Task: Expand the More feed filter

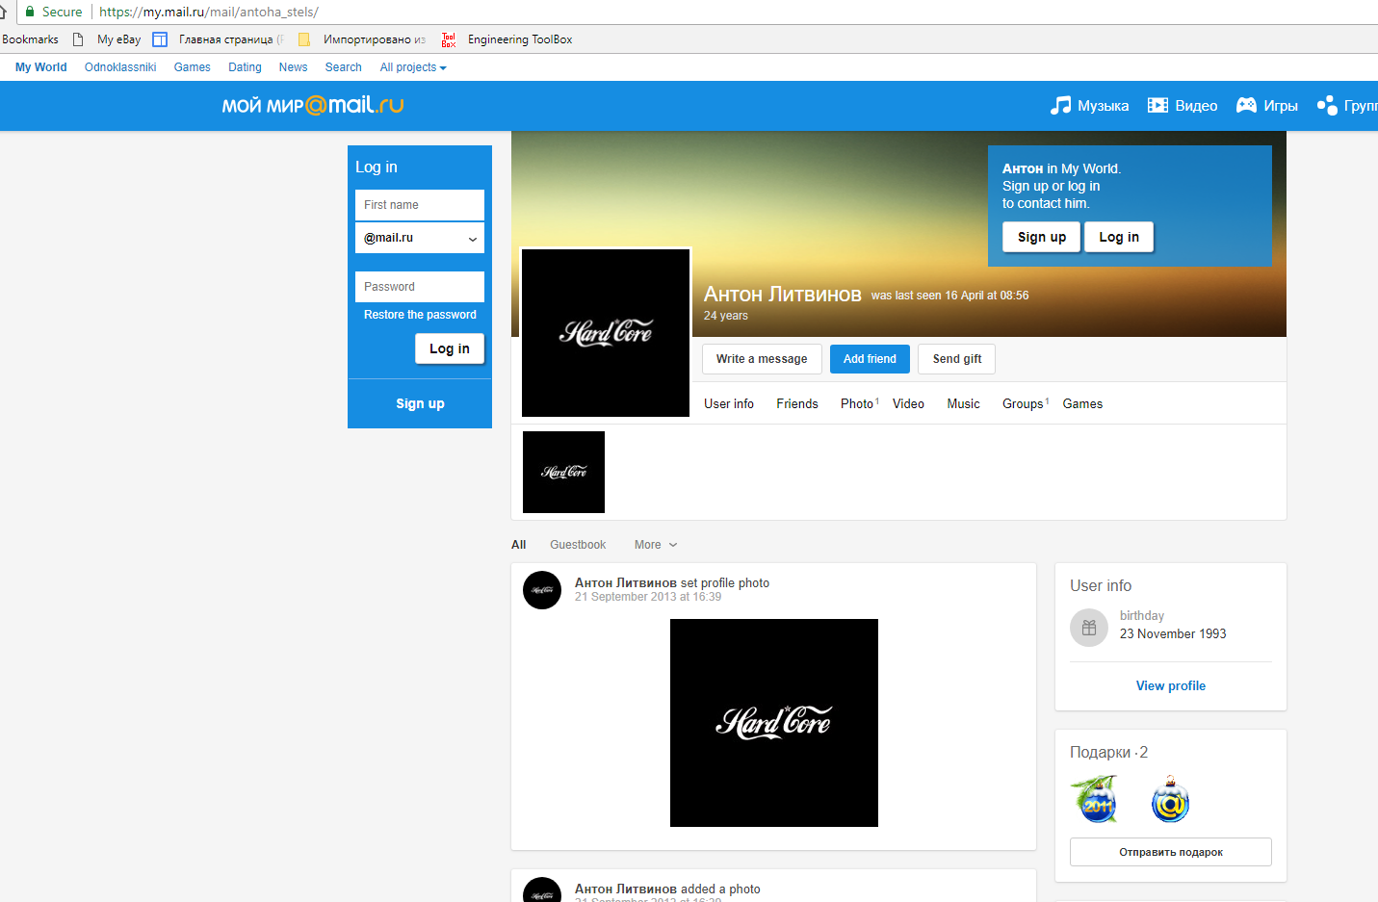Action: (x=656, y=545)
